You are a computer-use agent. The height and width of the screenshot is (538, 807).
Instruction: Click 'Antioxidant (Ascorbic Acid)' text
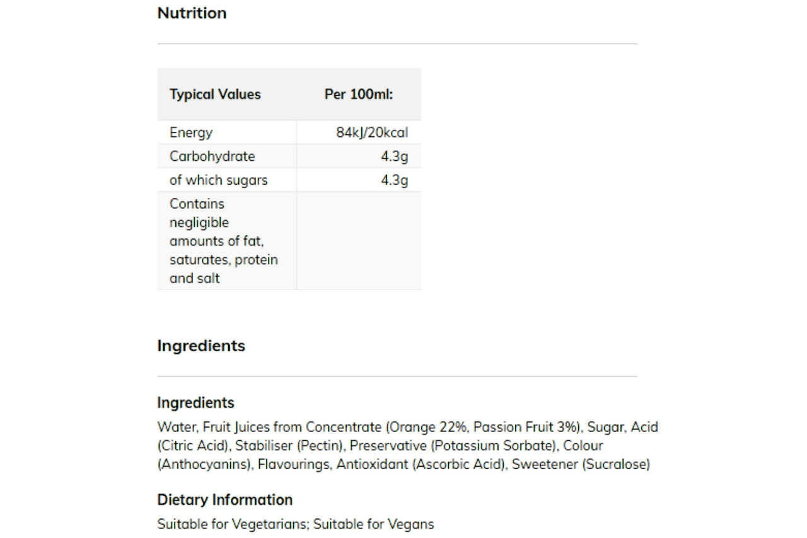coord(421,464)
